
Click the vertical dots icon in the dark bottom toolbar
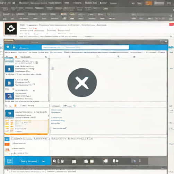point(140,161)
